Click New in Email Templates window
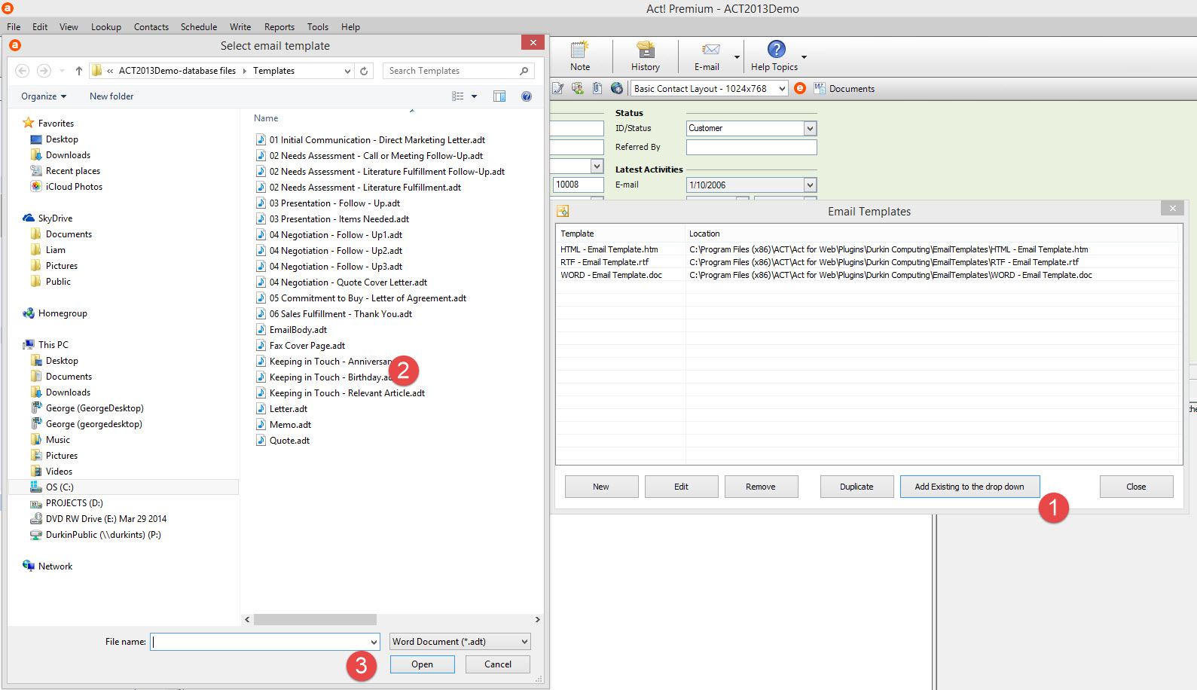Screen dimensions: 1197x690 (601, 487)
